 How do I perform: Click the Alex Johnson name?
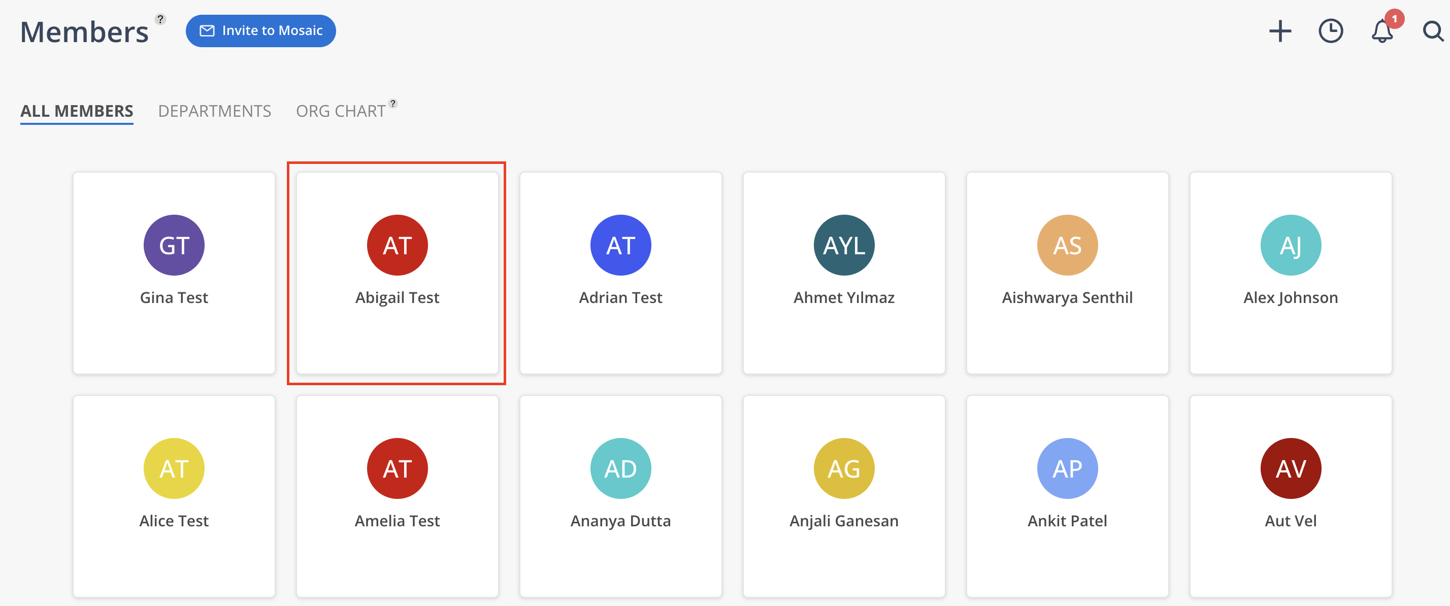click(x=1290, y=297)
